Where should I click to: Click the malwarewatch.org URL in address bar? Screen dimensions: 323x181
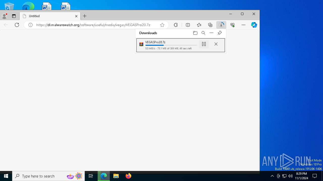tap(93, 25)
